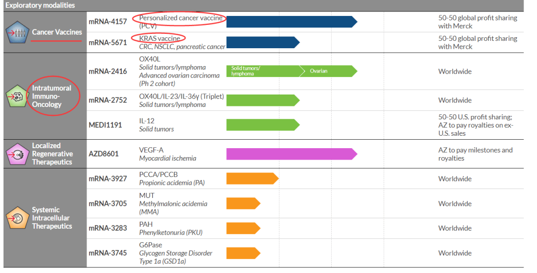
Task: Select the AZD8601 program ID
Action: [x=103, y=154]
